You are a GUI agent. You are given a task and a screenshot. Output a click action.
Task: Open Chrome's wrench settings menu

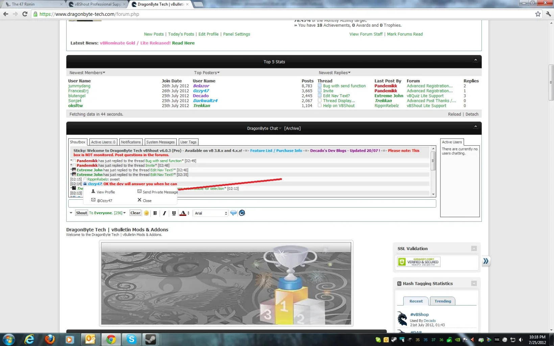[x=548, y=14]
